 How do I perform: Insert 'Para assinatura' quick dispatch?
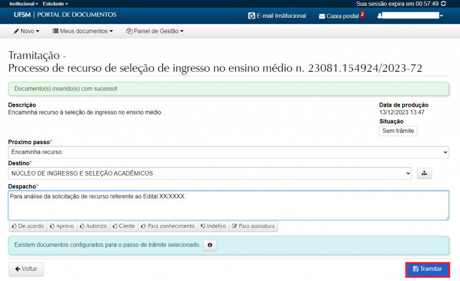[x=253, y=226]
